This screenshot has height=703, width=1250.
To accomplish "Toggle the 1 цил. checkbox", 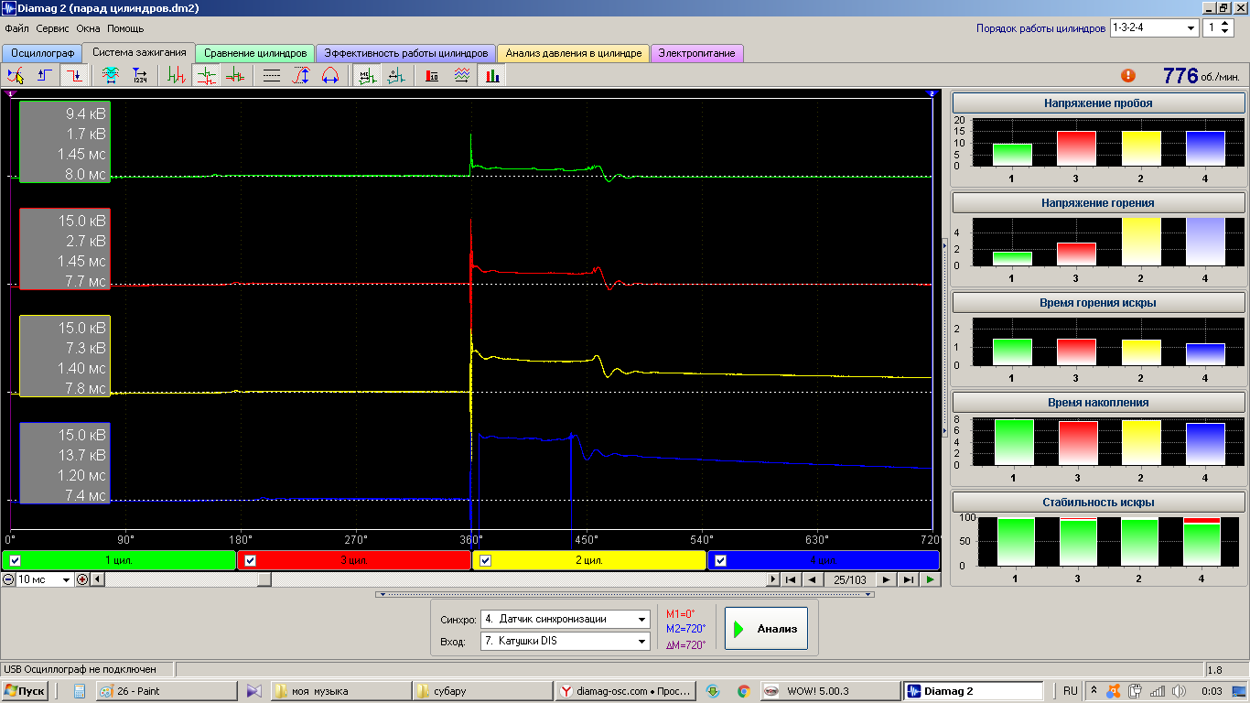I will 15,561.
